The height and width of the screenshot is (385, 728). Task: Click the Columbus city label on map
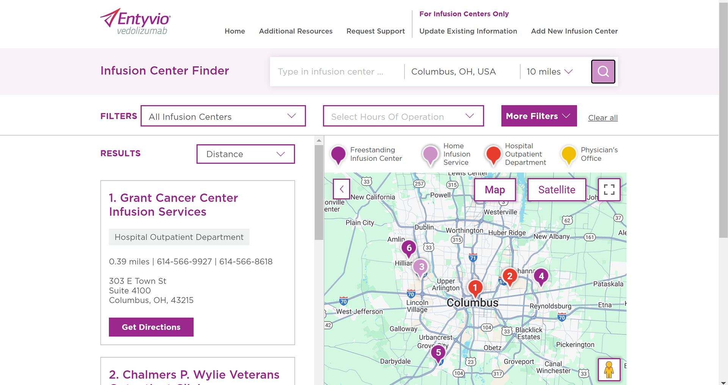[x=472, y=303]
